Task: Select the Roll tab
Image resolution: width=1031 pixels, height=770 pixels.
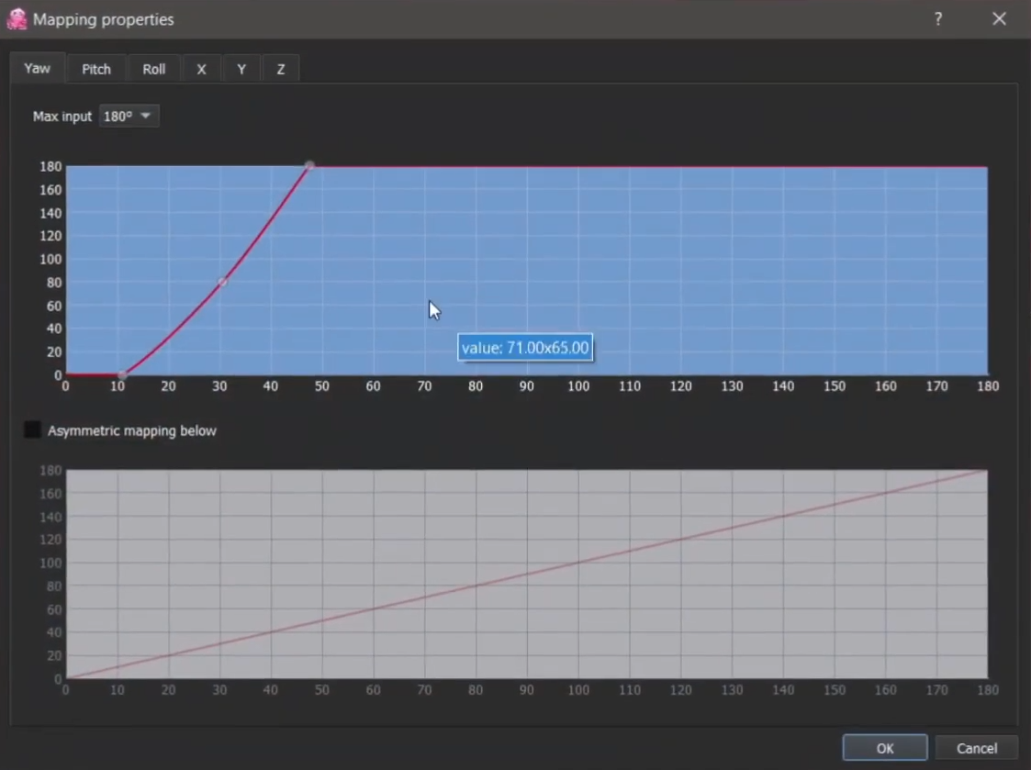Action: (154, 69)
